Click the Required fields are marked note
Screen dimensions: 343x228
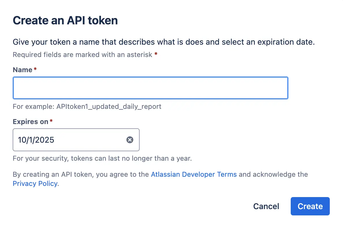82,54
